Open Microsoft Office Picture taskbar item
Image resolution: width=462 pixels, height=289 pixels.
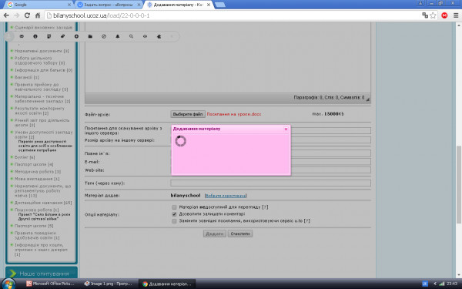pos(50,284)
